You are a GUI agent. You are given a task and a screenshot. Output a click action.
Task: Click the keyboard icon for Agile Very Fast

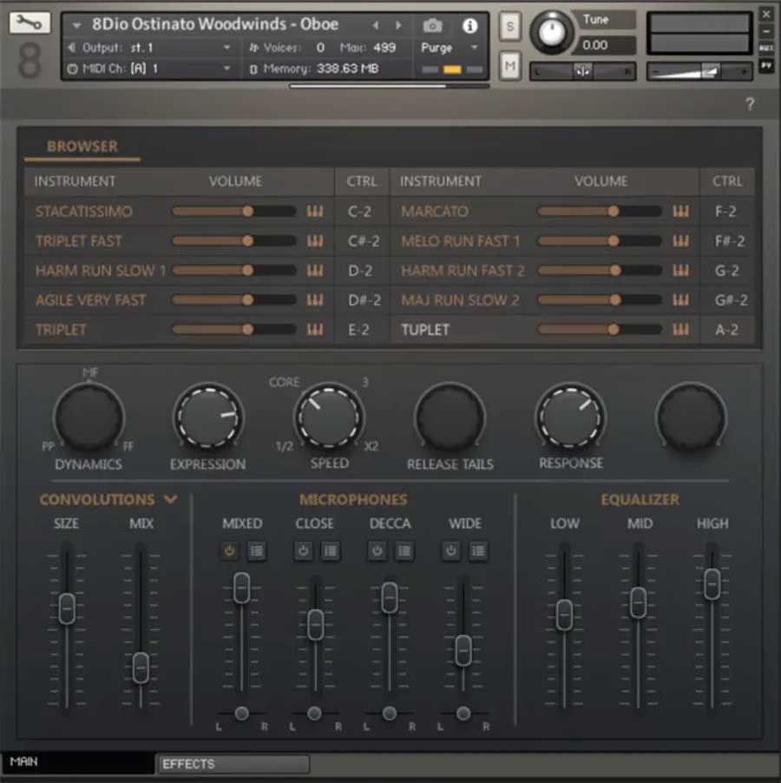click(x=314, y=300)
